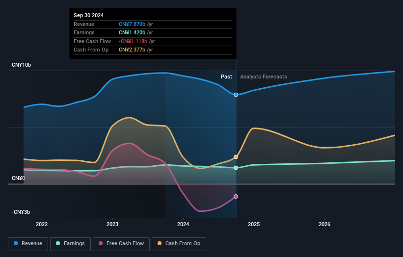Image resolution: width=403 pixels, height=257 pixels.
Task: Select the Earnings data point marker
Action: (x=236, y=168)
